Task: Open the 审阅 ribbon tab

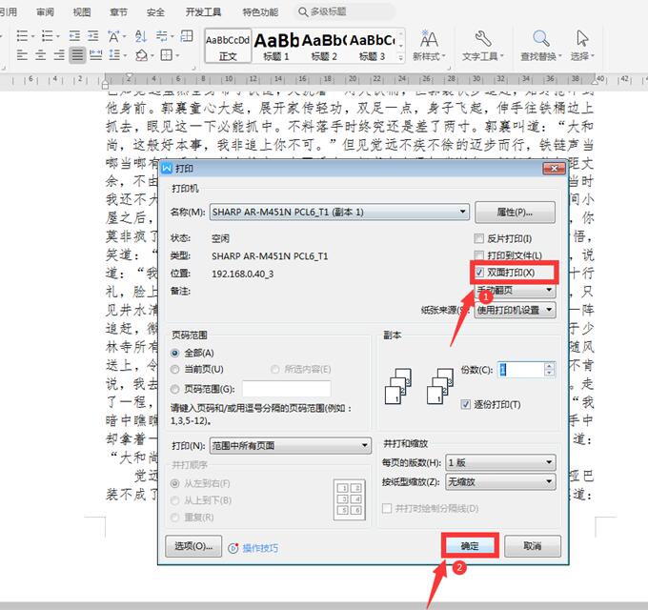Action: coord(45,12)
